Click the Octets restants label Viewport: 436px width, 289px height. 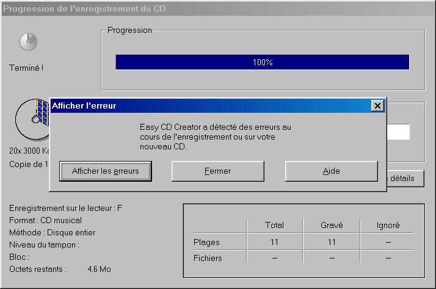point(38,269)
